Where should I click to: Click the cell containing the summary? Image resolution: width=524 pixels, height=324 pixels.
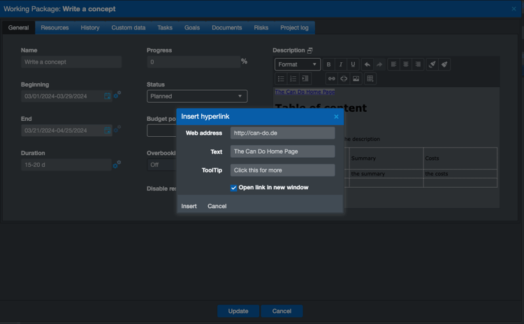click(386, 174)
